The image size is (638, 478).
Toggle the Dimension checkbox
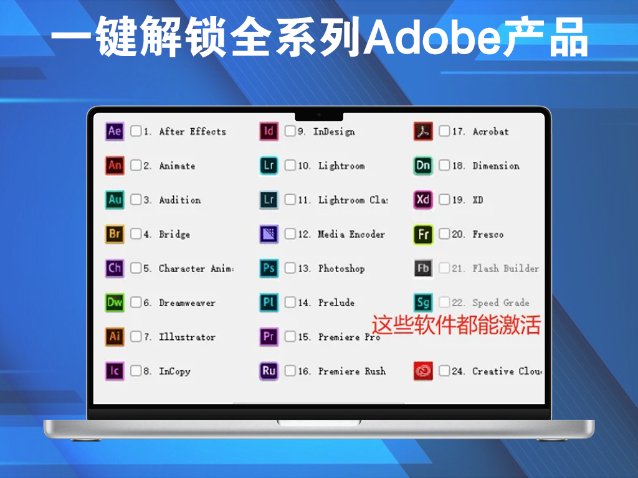point(444,166)
